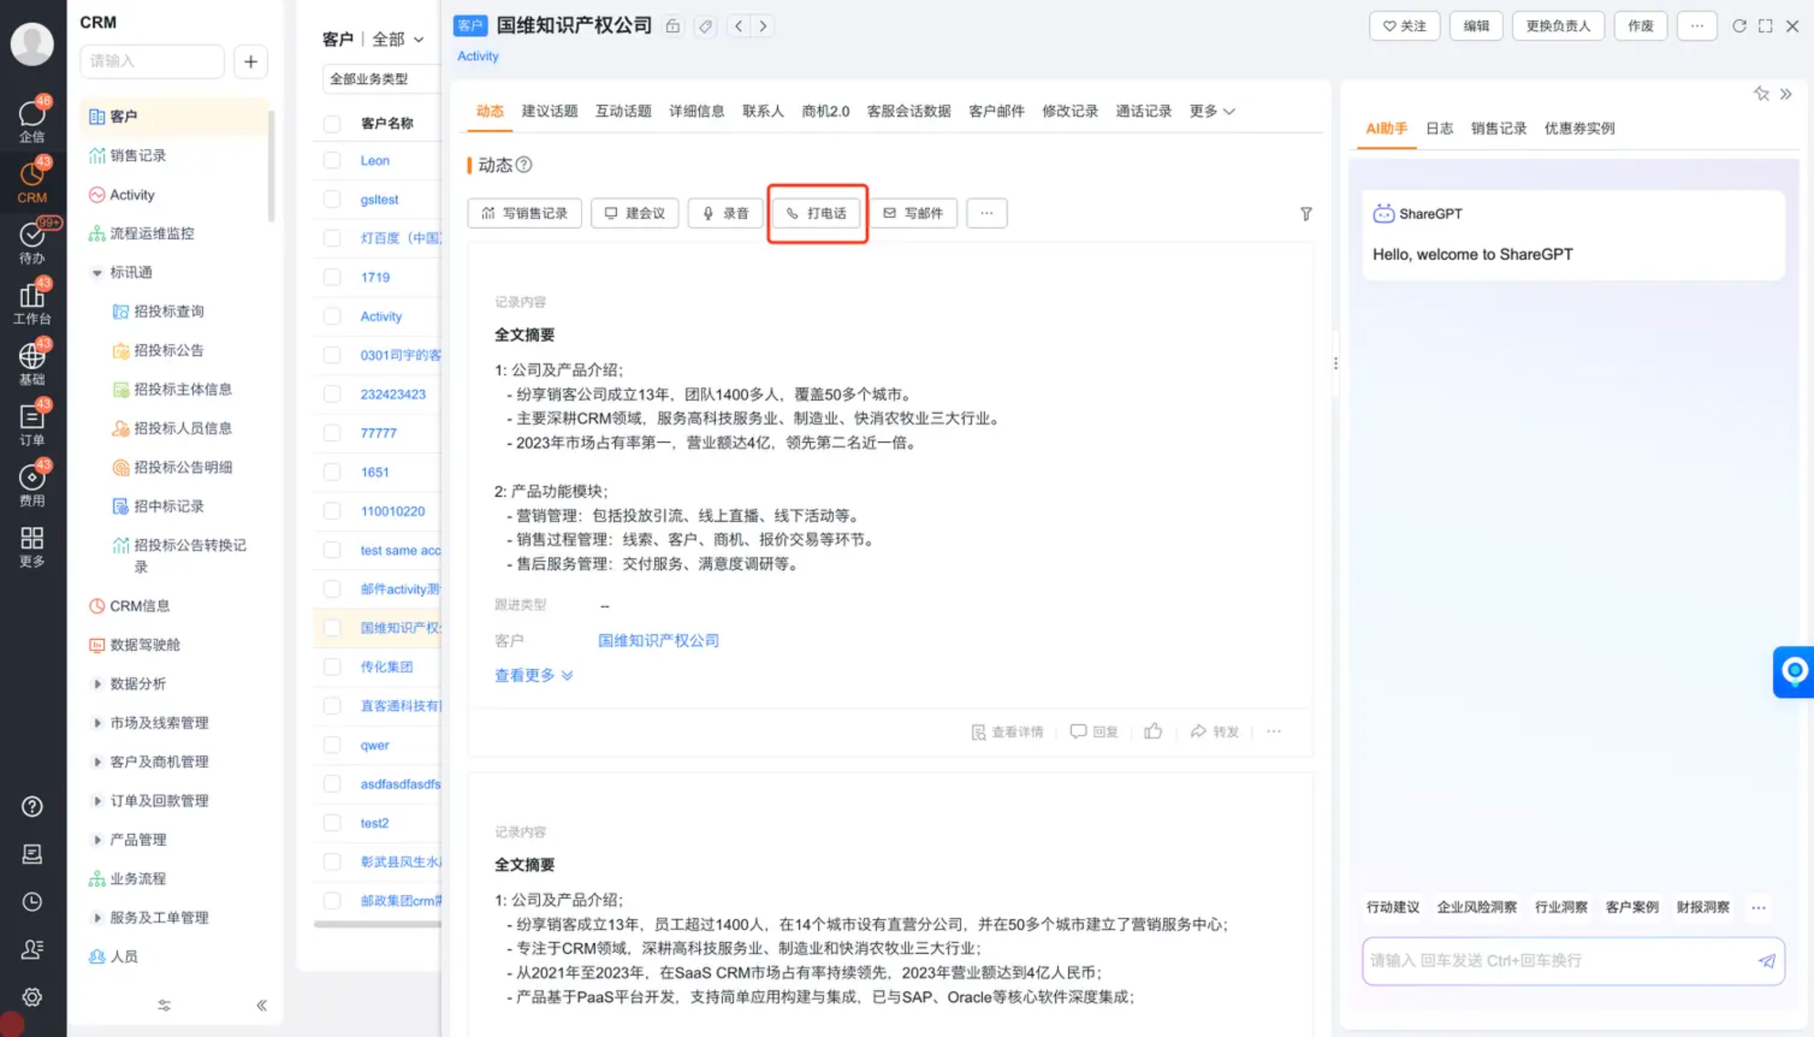The image size is (1814, 1037).
Task: Click the filter icon in the 动态 section
Action: click(1306, 214)
